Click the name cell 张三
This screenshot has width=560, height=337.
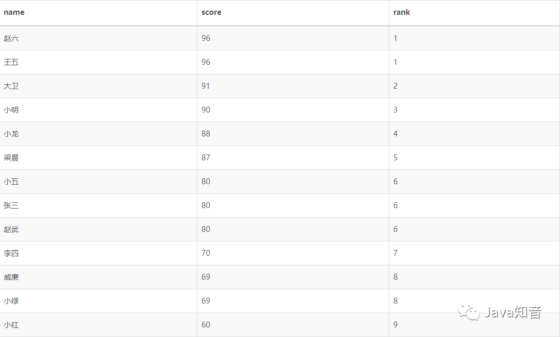11,205
